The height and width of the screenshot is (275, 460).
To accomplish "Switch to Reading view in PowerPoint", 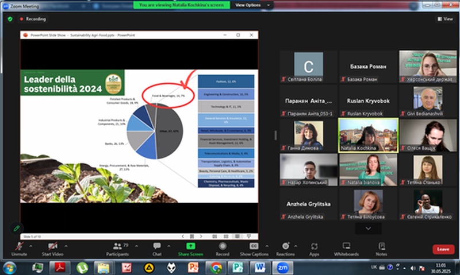I will click(x=237, y=237).
